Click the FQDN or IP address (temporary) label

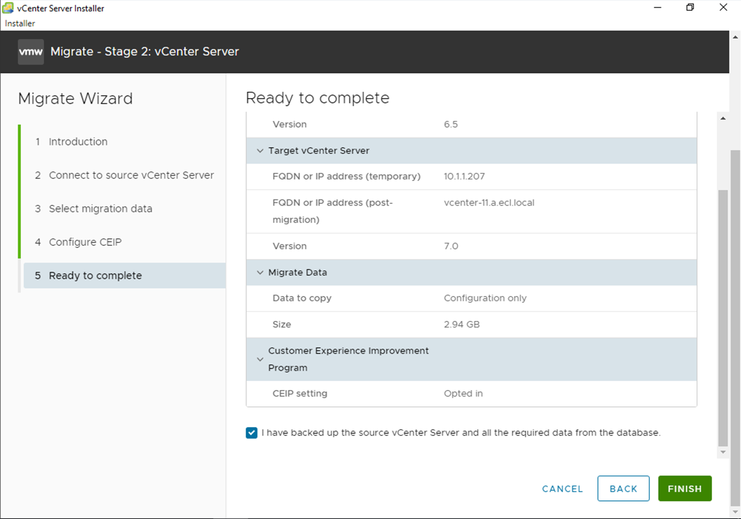[346, 176]
